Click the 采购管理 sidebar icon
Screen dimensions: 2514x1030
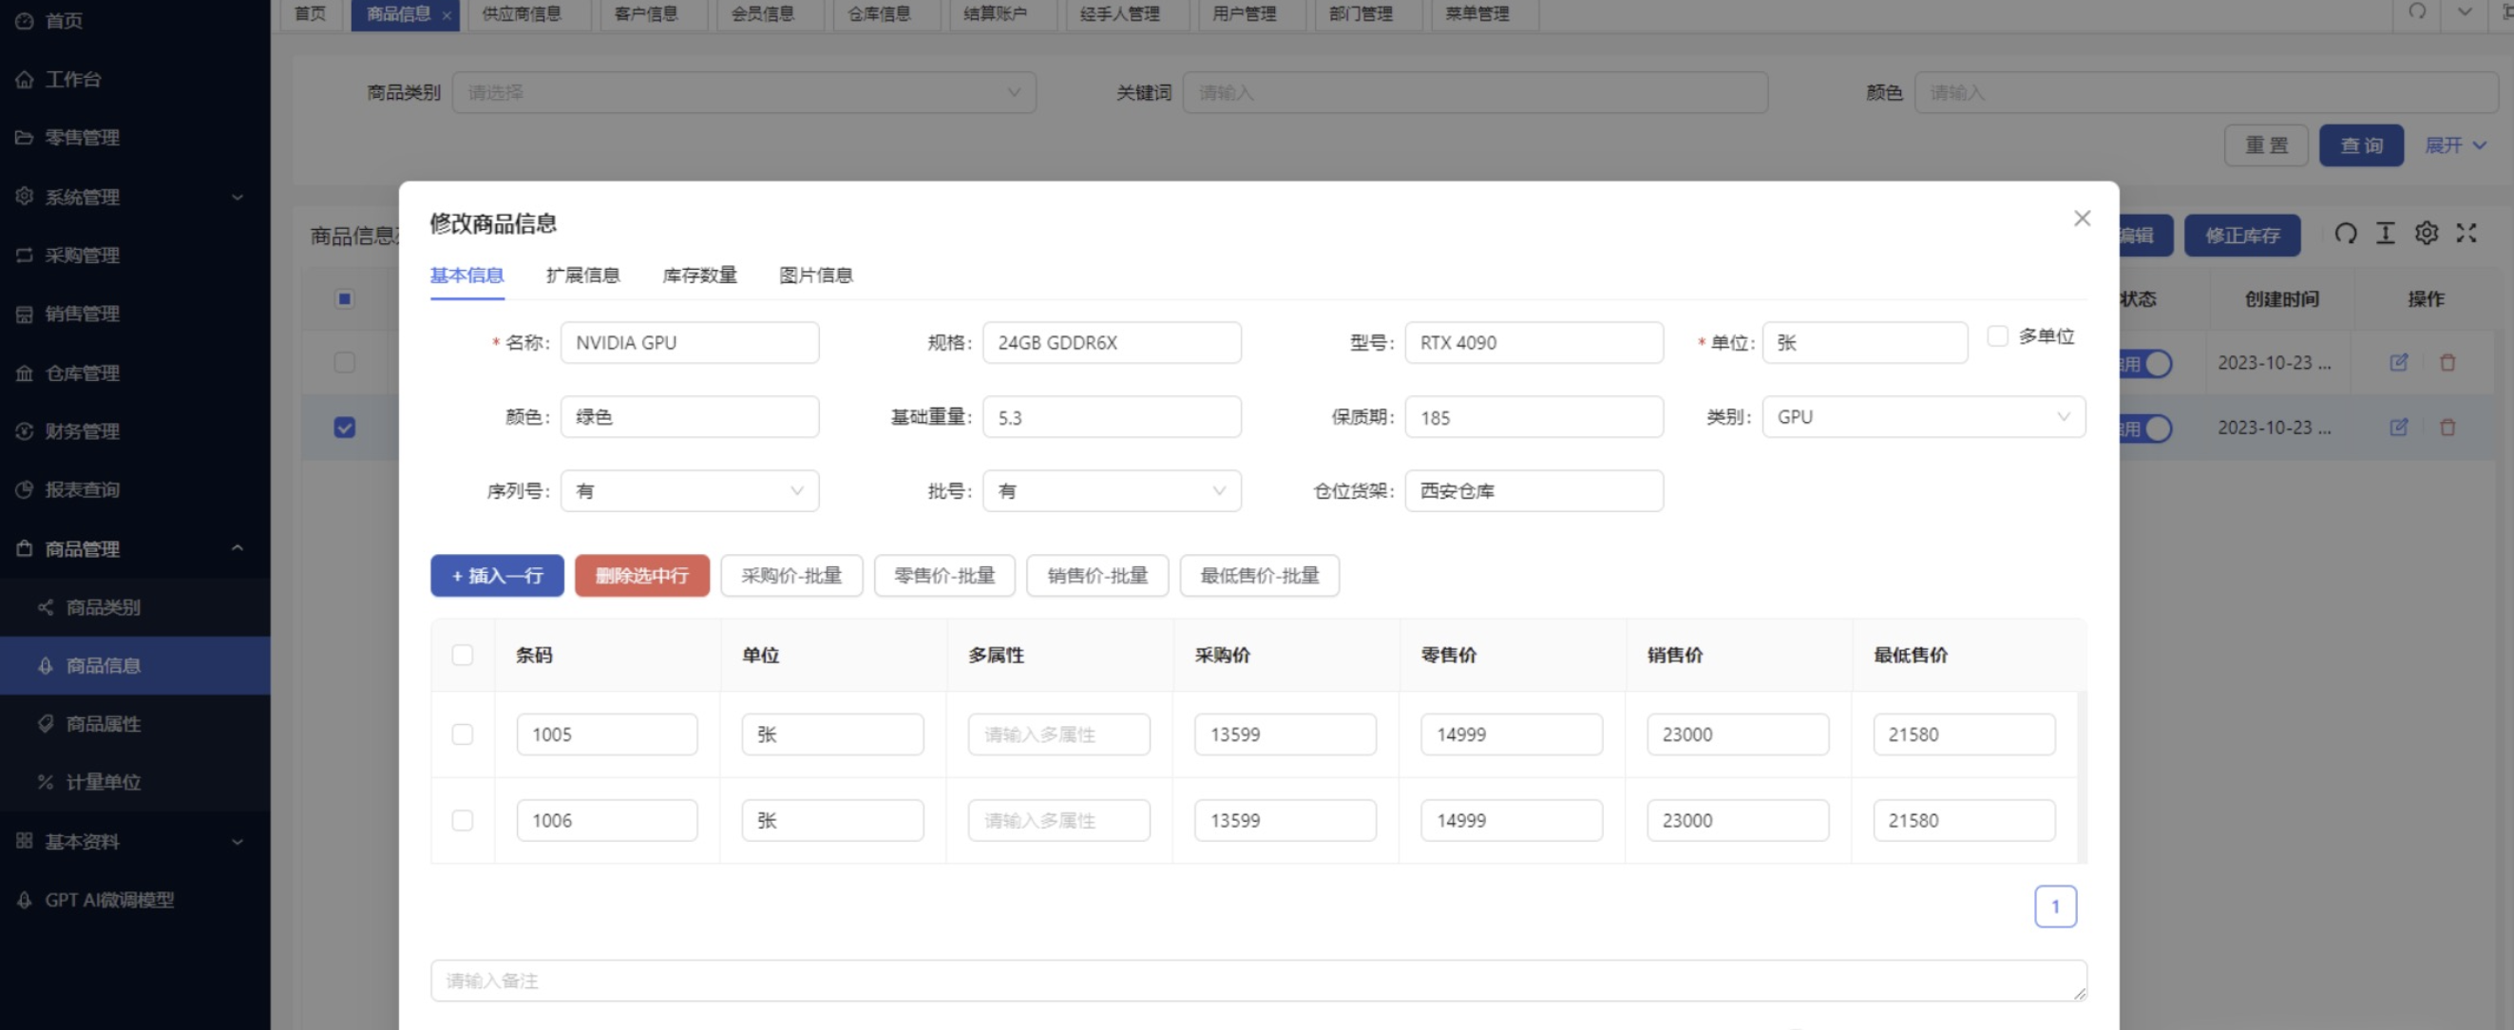25,255
